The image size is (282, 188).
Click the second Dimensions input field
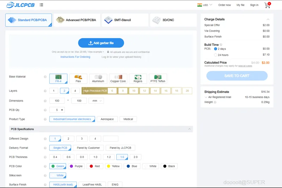[x=79, y=101]
